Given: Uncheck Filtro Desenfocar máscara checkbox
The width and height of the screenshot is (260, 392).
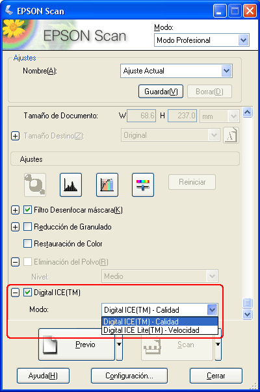Looking at the screenshot, I should [x=27, y=210].
